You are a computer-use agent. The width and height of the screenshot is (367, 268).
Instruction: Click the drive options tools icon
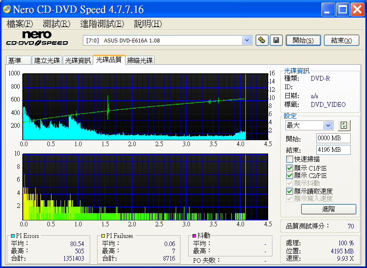[x=262, y=40]
